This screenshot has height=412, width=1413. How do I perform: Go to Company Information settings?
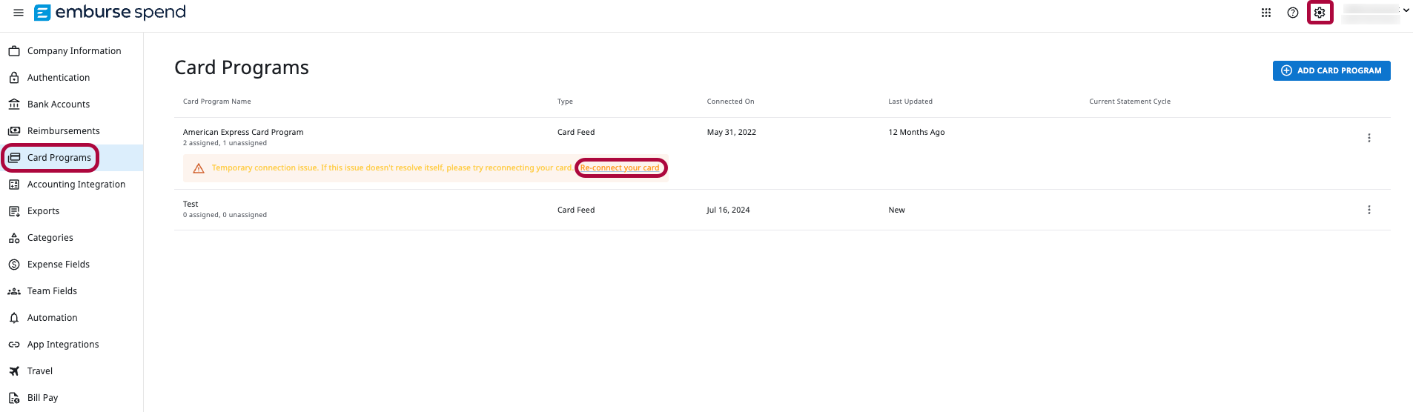(x=73, y=51)
